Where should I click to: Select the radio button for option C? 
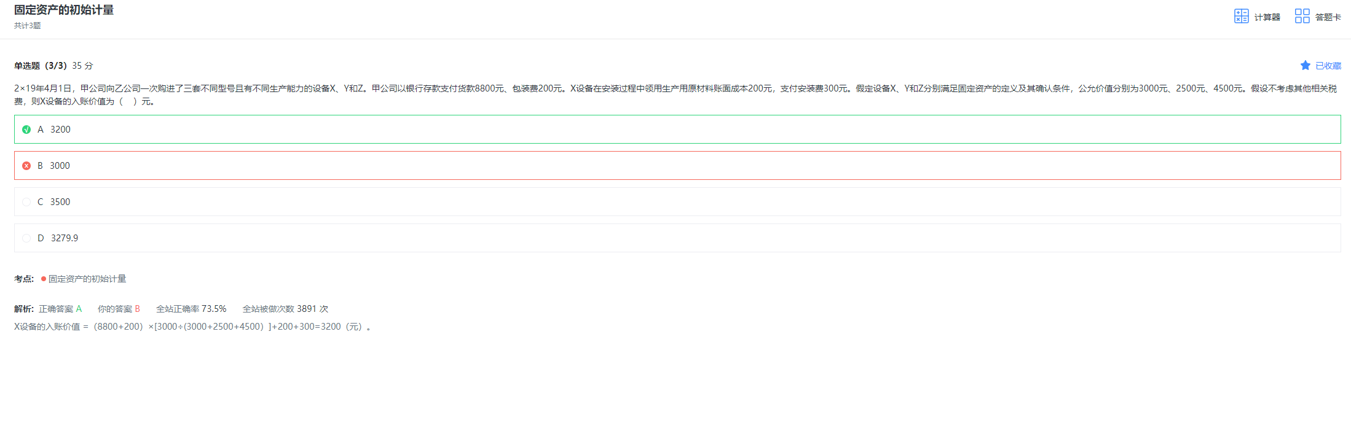[26, 202]
